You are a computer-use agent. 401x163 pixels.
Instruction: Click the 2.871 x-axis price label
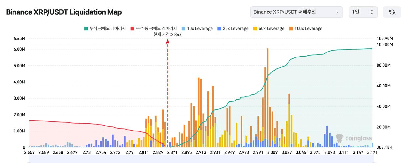click(x=173, y=152)
